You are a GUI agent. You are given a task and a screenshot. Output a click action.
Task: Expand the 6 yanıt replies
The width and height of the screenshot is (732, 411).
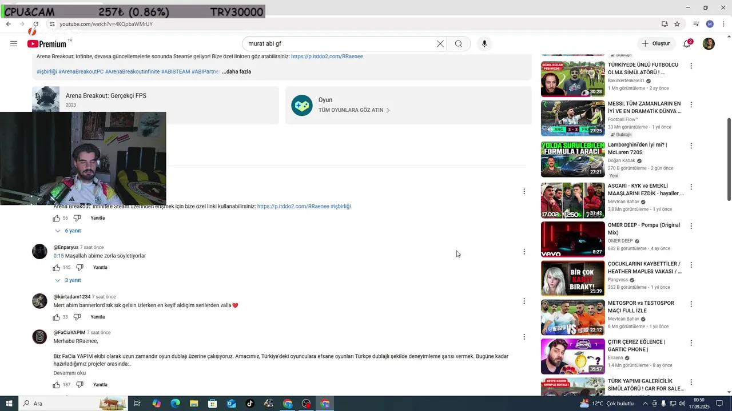(67, 231)
